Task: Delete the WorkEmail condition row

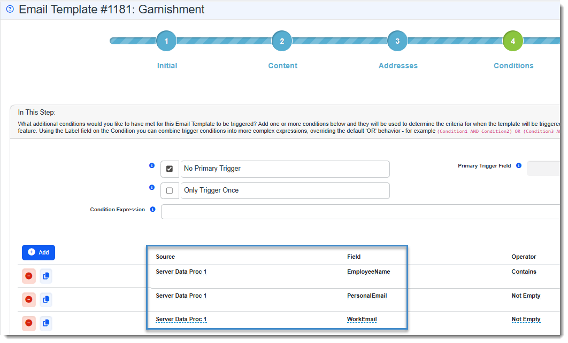Action: tap(29, 323)
